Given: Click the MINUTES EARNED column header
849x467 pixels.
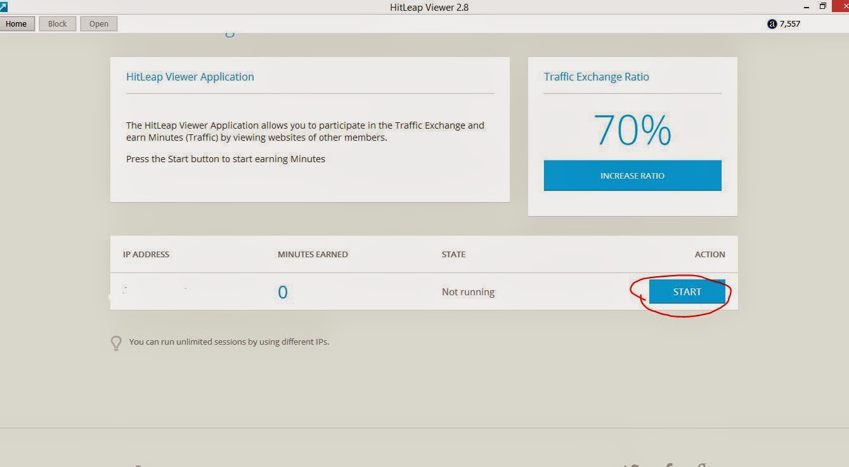Looking at the screenshot, I should pos(313,254).
